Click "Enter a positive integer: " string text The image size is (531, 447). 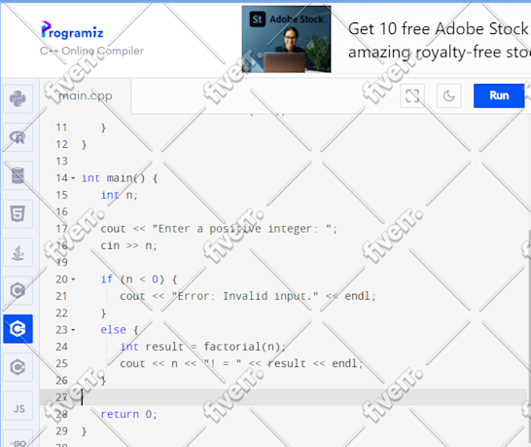click(242, 229)
